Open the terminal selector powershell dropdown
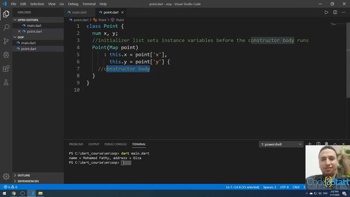Image resolution: width=350 pixels, height=197 pixels. point(281,144)
